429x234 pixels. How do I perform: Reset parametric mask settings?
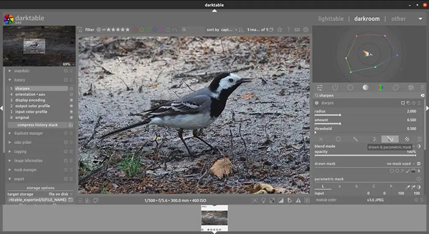pyautogui.click(x=419, y=179)
